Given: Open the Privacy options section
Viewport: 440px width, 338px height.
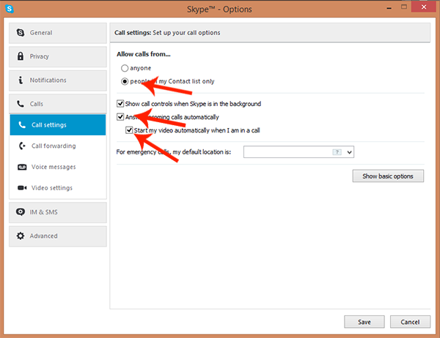Looking at the screenshot, I should point(58,57).
